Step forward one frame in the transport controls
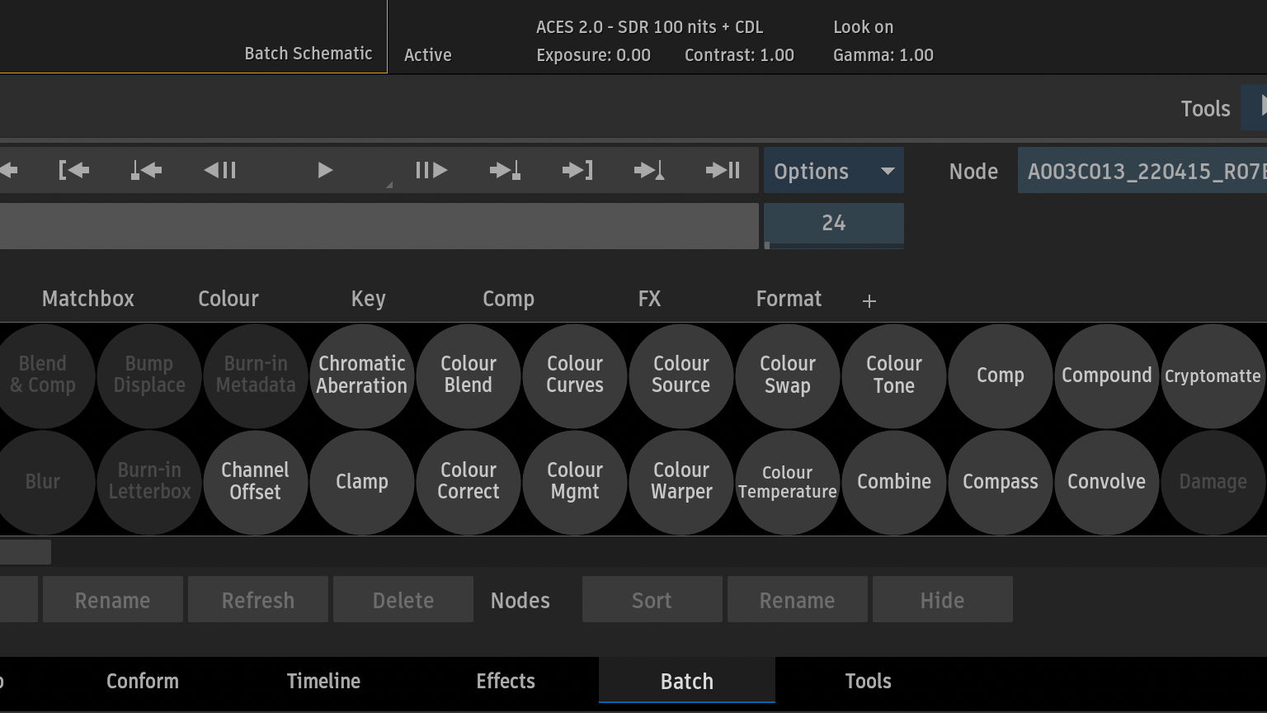Screen dimensions: 1267x713 [431, 171]
